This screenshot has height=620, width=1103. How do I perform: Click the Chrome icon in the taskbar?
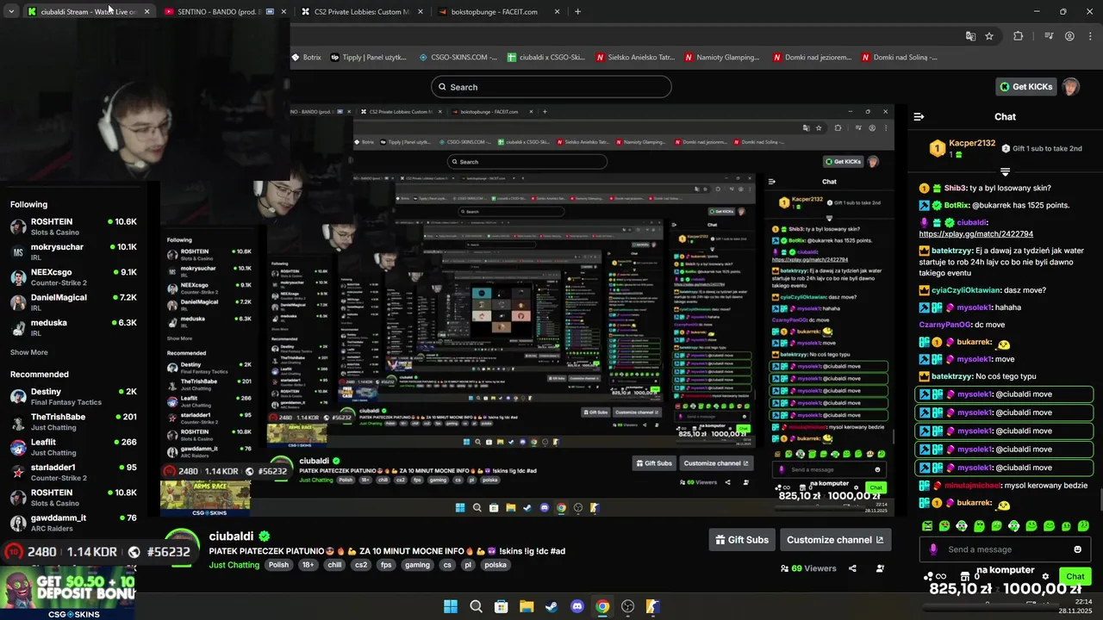click(602, 606)
